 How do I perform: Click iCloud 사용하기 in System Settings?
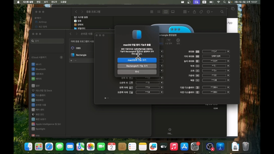tap(47, 57)
